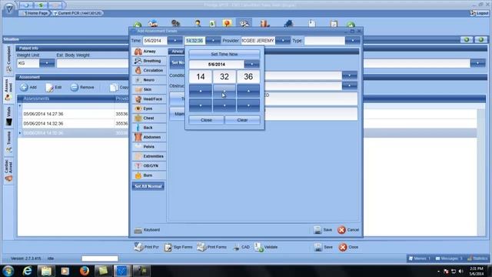Select the Airway assessment category
Image resolution: width=492 pixels, height=277 pixels.
[x=148, y=52]
